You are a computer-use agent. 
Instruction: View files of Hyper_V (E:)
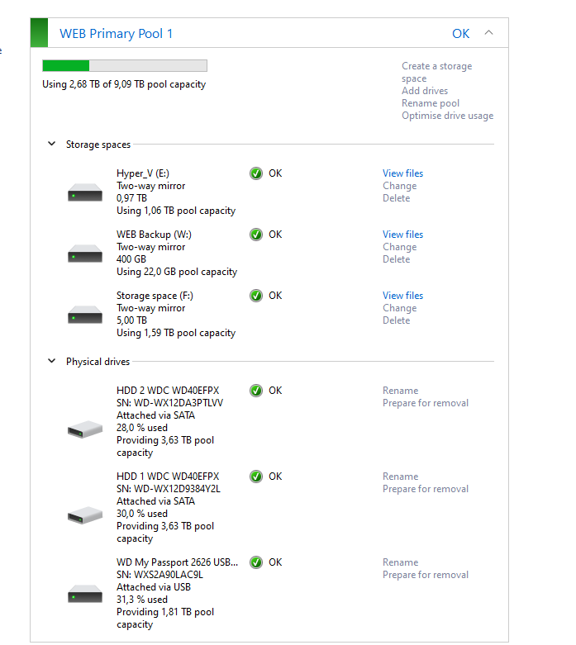click(402, 173)
